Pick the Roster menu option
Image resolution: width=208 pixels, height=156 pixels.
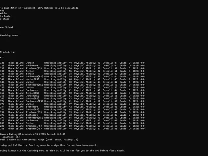click(6, 16)
